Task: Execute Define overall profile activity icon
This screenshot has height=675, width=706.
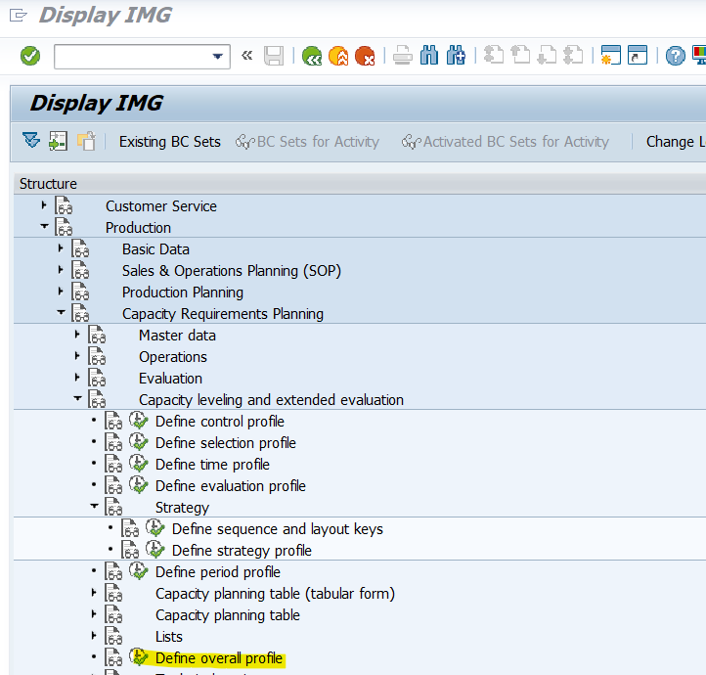Action: (139, 657)
